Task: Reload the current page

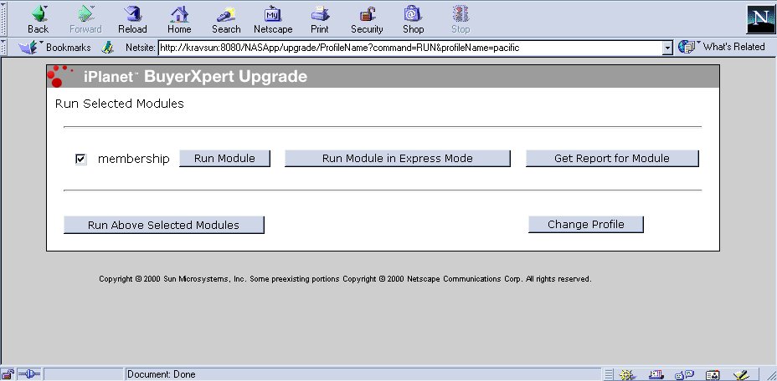Action: [132, 19]
